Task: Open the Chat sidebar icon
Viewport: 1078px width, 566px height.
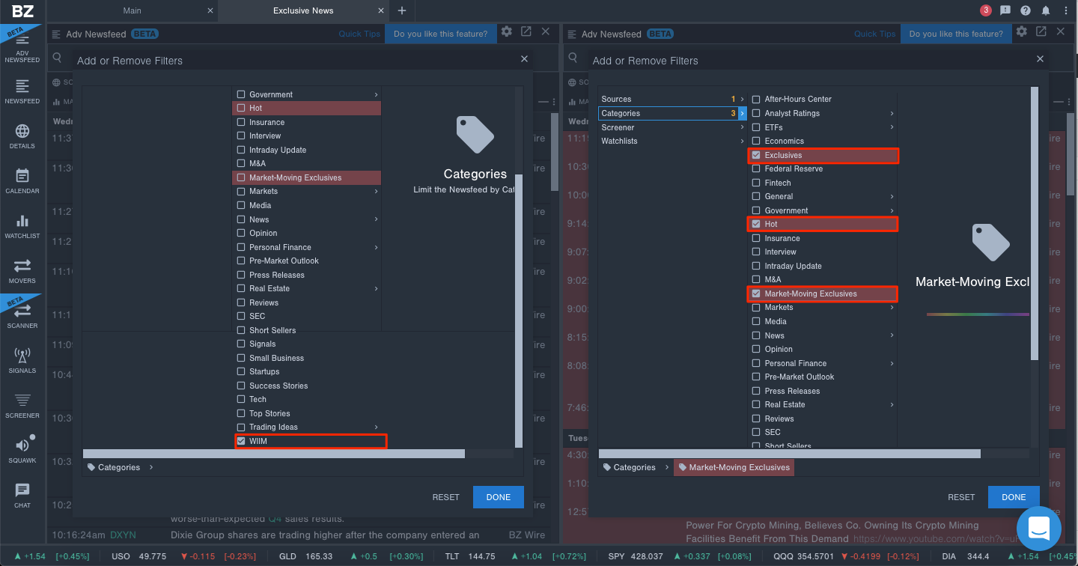Action: [x=22, y=496]
